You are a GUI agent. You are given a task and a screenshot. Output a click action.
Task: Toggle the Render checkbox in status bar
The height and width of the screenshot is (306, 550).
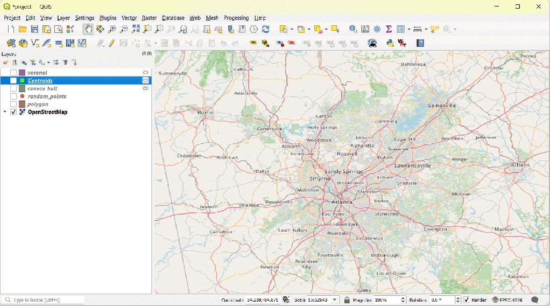click(467, 300)
